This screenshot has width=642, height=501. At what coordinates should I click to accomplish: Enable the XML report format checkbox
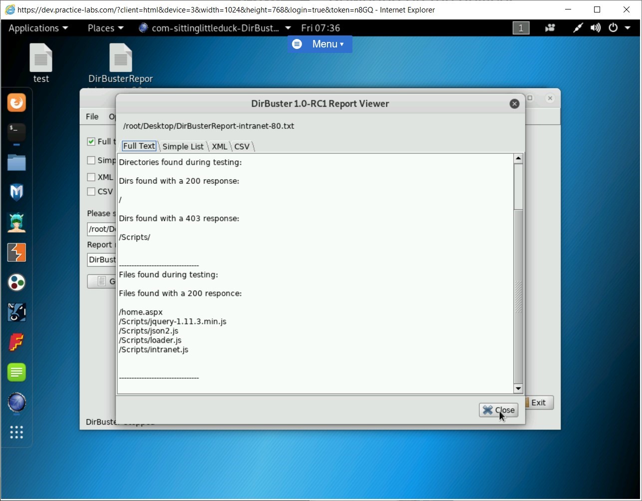tap(91, 177)
